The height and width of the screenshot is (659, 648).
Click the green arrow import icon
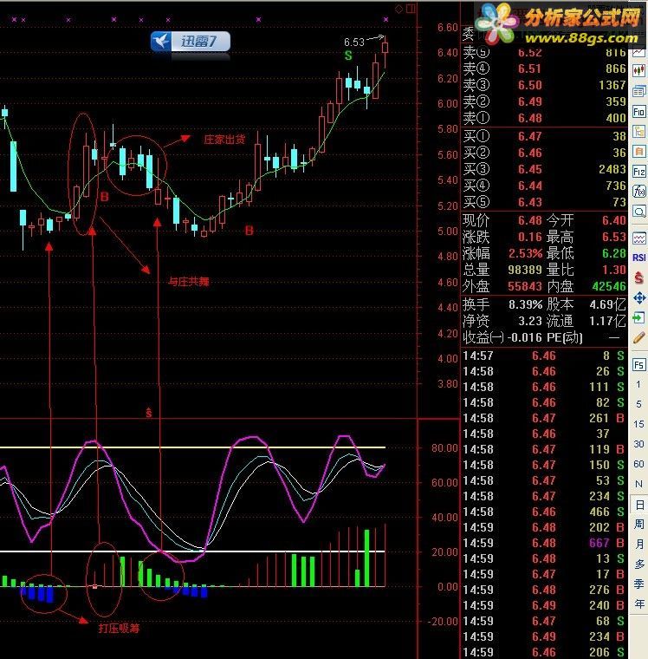coord(638,317)
